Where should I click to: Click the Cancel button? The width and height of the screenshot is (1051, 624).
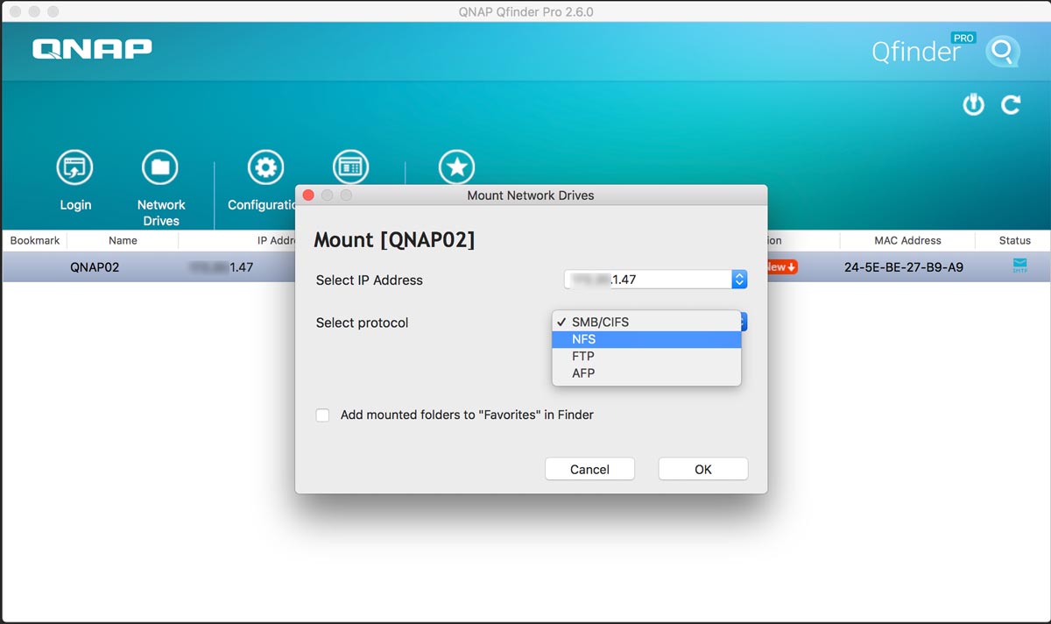pyautogui.click(x=589, y=469)
